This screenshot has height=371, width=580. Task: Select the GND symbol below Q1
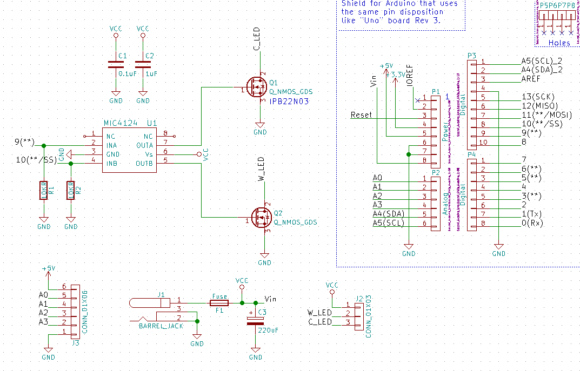[260, 129]
